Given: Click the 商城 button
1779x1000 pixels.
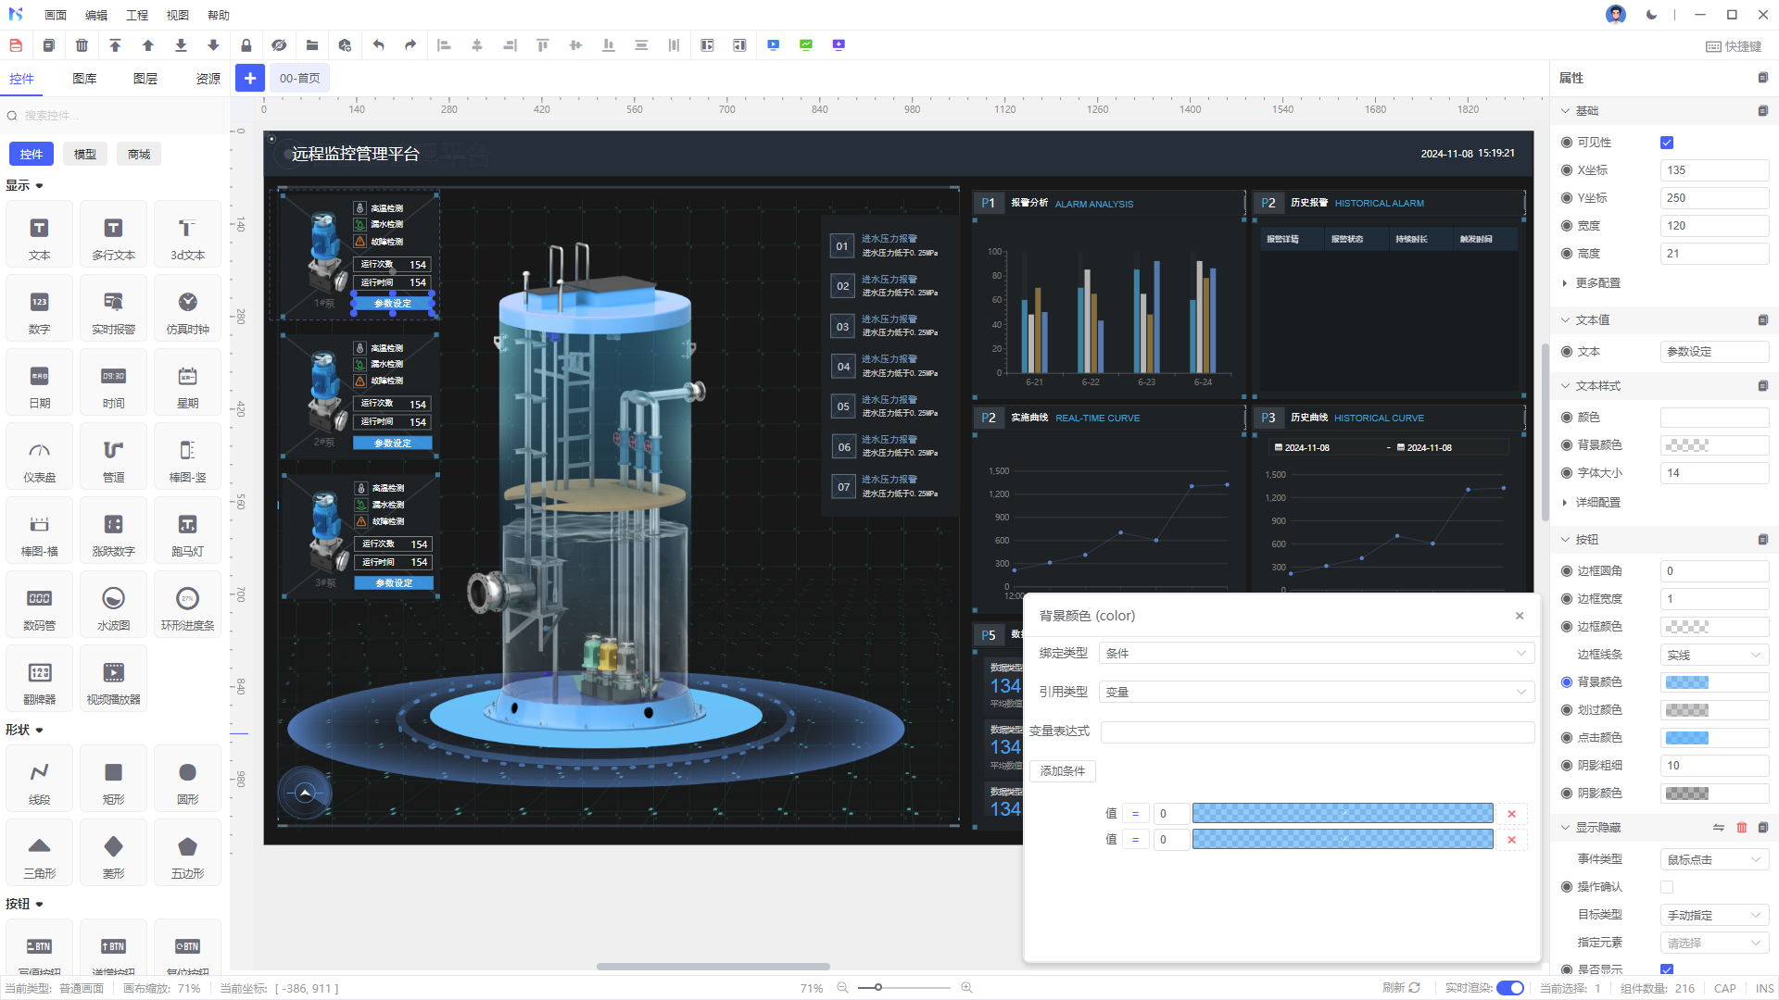Looking at the screenshot, I should pyautogui.click(x=139, y=155).
